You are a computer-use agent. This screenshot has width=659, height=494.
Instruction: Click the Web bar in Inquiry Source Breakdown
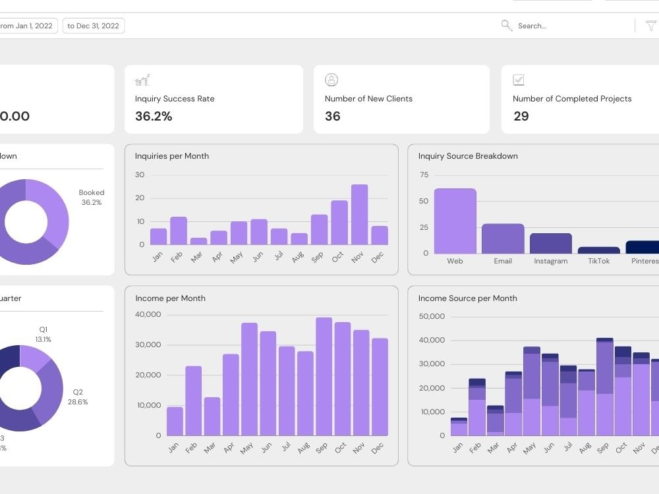point(454,221)
